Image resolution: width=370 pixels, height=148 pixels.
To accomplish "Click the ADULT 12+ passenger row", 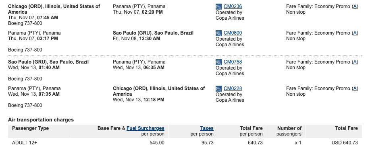I will point(185,143).
